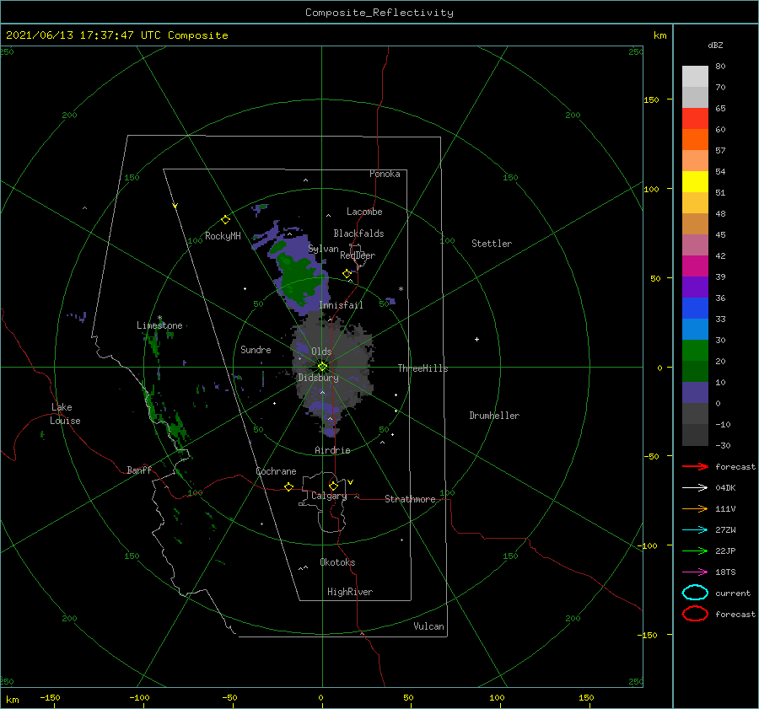Screen dimensions: 759x709
Task: Click the Ponoka city label
Action: click(385, 174)
